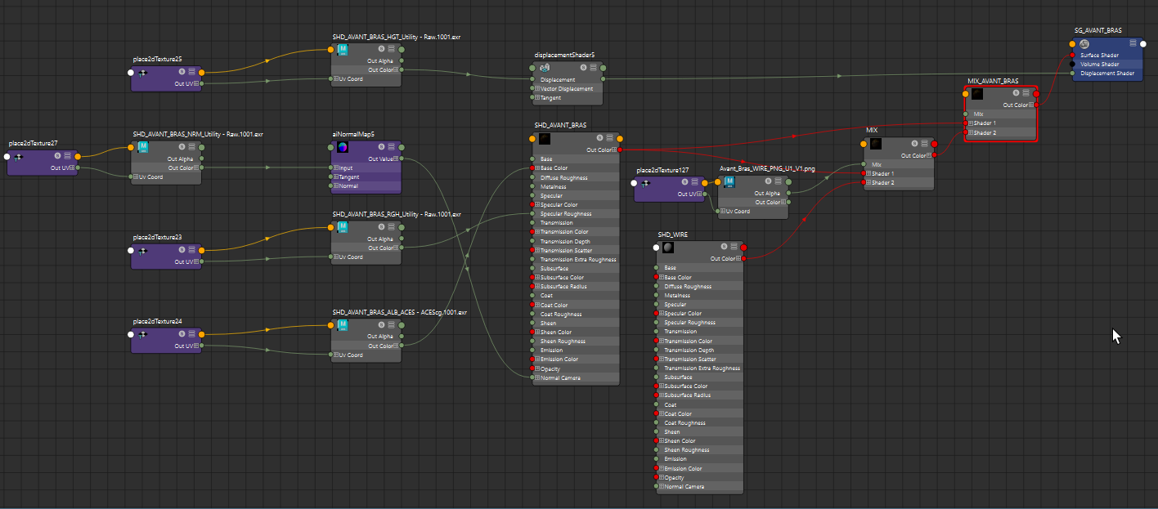Viewport: 1158px width, 509px height.
Task: Toggle solo on SHD_AVANT_BRAS node
Action: 599,138
